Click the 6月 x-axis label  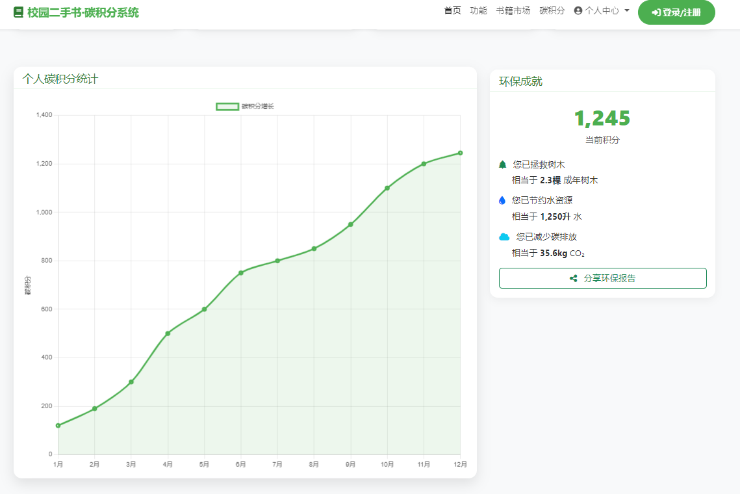(x=240, y=464)
